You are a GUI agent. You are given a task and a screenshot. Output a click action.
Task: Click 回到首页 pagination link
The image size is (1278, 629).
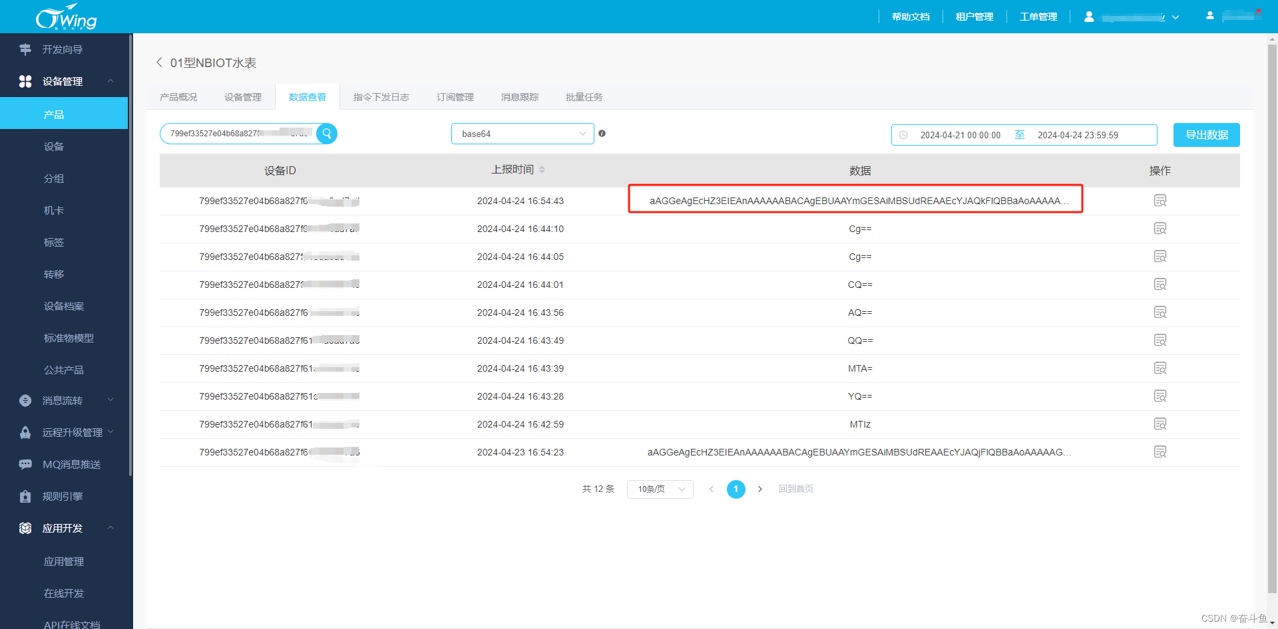coord(796,489)
